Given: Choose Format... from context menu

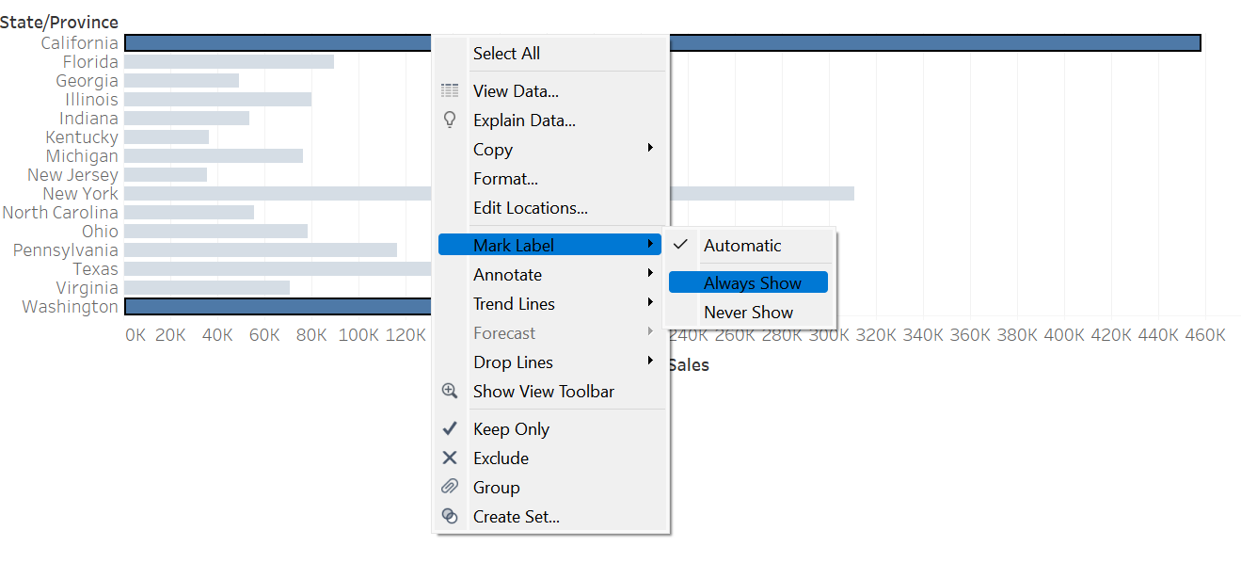Looking at the screenshot, I should point(550,179).
